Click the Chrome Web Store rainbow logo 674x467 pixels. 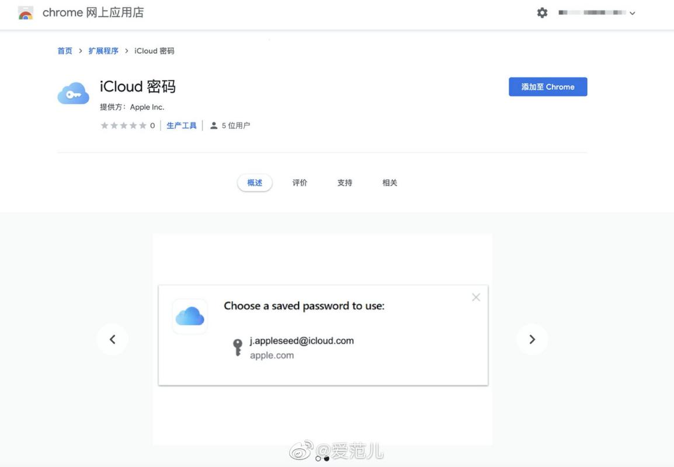[x=26, y=13]
